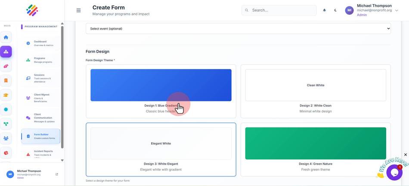Expand the user profile chevron menu

tap(397, 10)
